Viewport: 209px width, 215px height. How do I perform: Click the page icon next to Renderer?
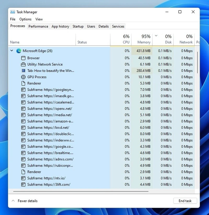23,83
